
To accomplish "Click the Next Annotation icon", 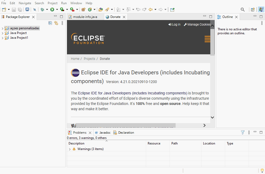I will coord(118,10).
